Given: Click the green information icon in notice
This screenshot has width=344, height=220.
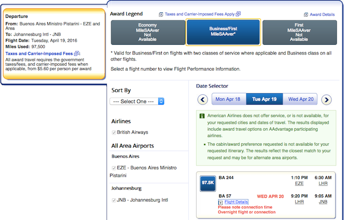Looking at the screenshot, I should point(202,116).
